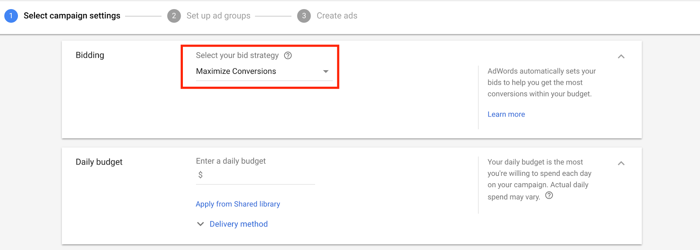Screen dimensions: 700x250
Task: Click Apply from Shared library
Action: [238, 204]
